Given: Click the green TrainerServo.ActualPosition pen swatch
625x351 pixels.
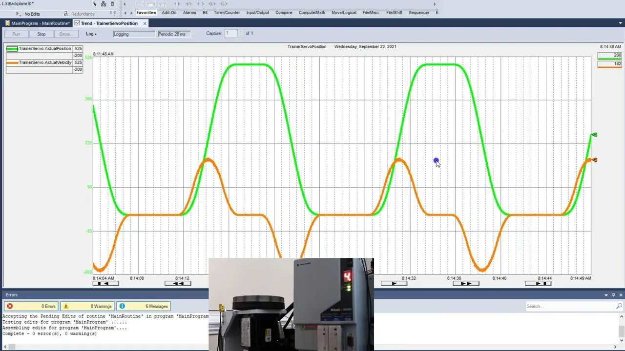Looking at the screenshot, I should [11, 48].
